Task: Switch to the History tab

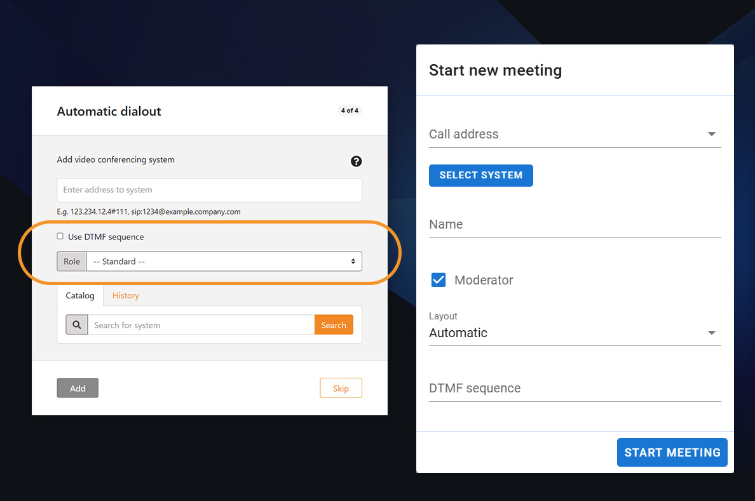Action: [125, 295]
